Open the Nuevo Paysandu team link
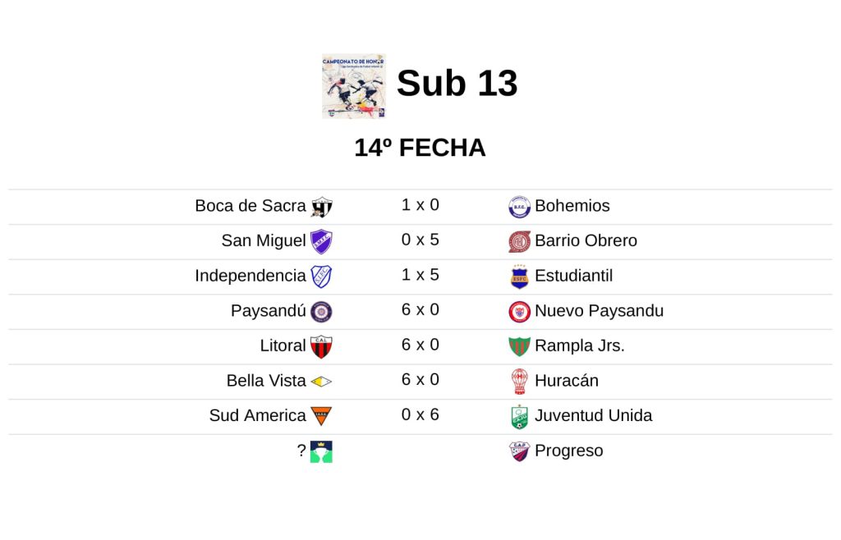This screenshot has width=841, height=540. pos(599,311)
